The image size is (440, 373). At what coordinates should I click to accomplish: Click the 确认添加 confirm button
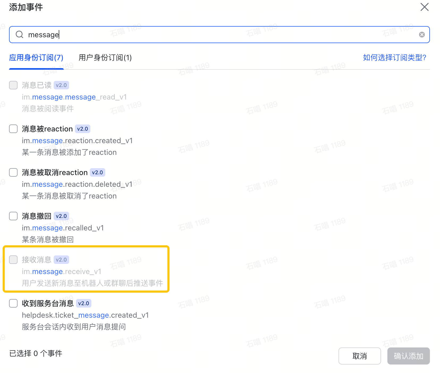pyautogui.click(x=408, y=356)
